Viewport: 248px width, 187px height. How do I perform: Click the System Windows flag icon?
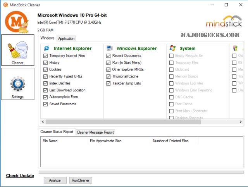click(172, 48)
